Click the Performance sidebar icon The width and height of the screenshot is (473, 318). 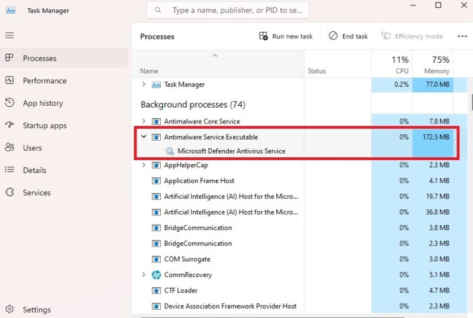pos(9,80)
